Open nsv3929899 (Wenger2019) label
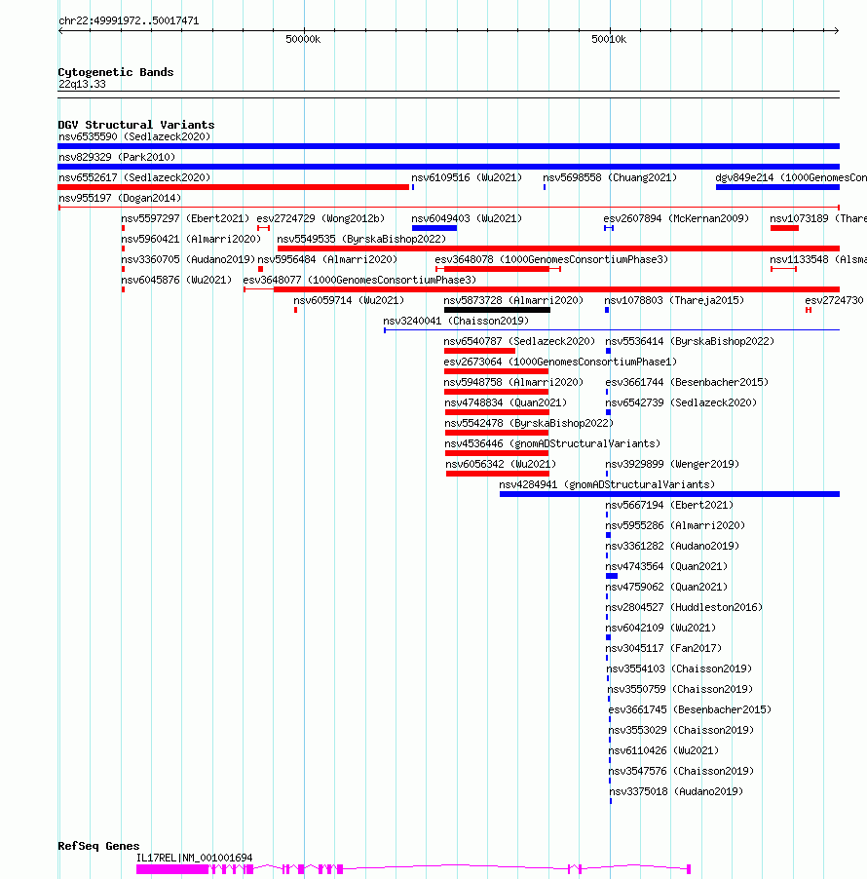 [672, 464]
